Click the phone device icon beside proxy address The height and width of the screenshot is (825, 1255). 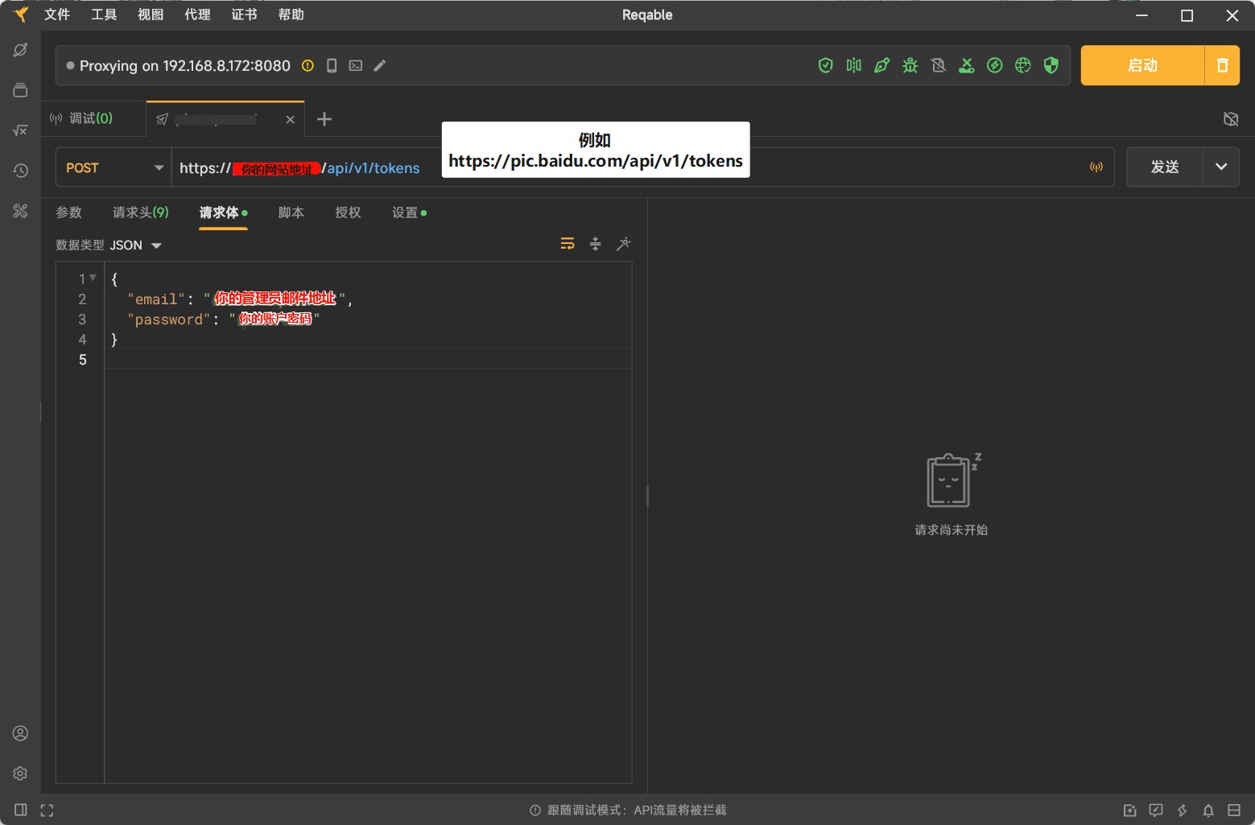[x=332, y=66]
